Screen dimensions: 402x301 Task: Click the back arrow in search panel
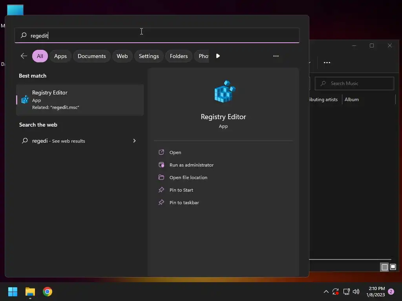[24, 56]
